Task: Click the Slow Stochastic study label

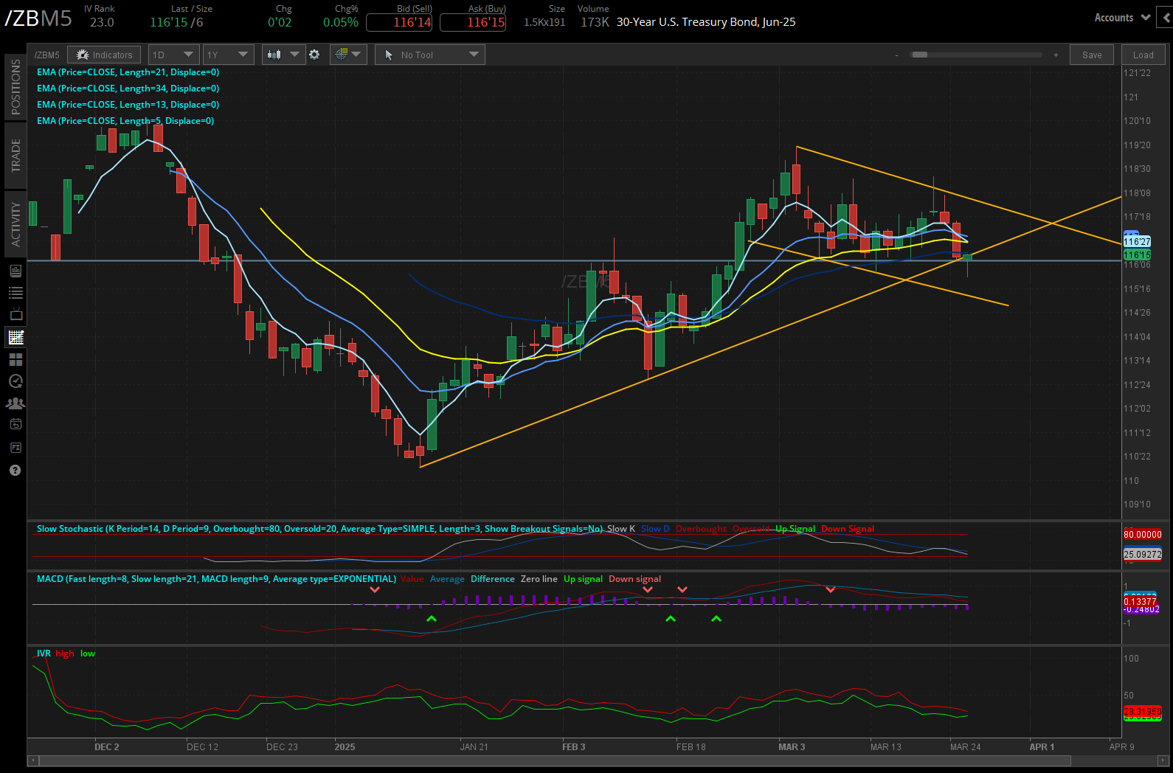Action: tap(319, 529)
